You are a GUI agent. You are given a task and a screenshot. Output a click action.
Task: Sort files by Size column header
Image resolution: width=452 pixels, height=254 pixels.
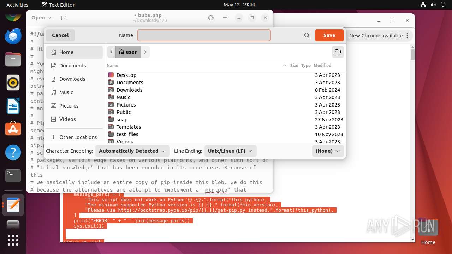pyautogui.click(x=294, y=66)
